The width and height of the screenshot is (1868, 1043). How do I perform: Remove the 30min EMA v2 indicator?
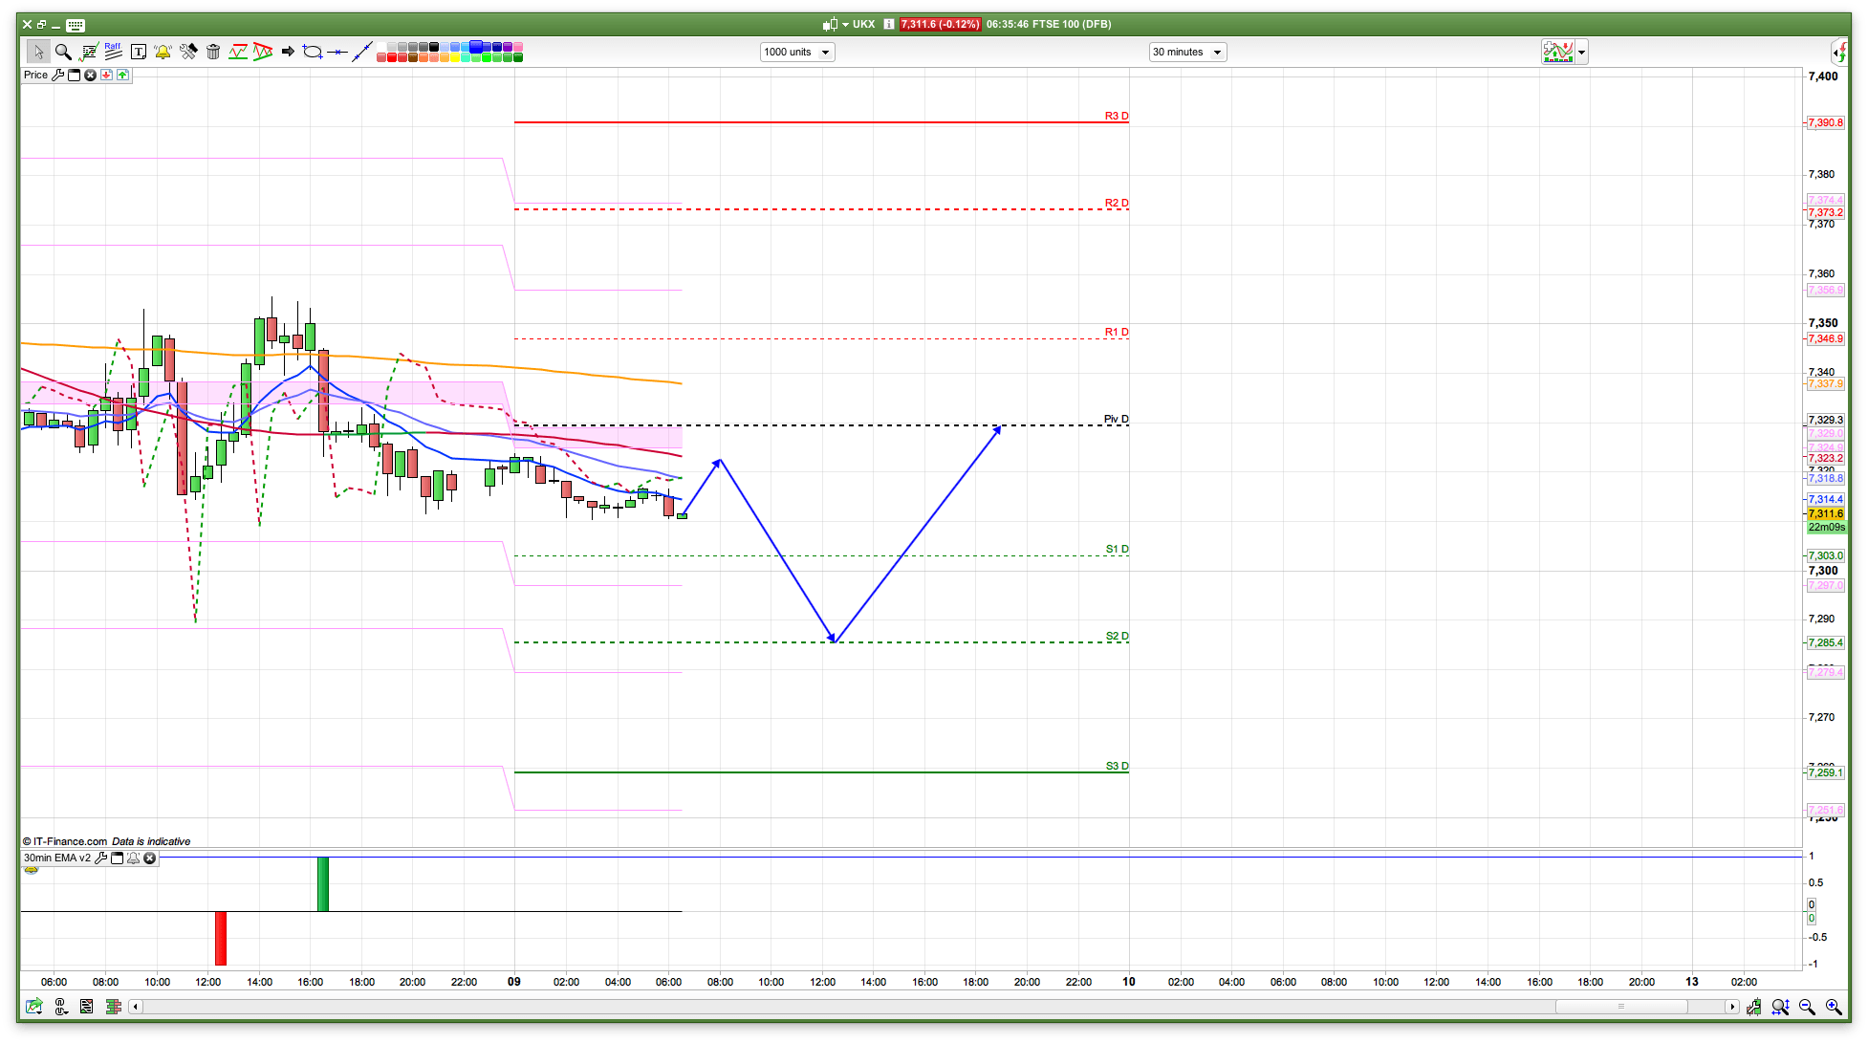(x=150, y=858)
